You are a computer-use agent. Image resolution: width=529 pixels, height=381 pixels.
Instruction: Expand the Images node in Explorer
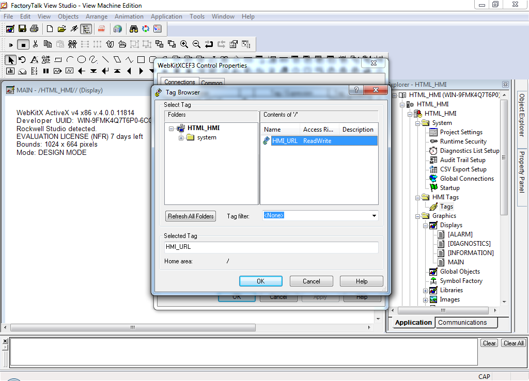[x=426, y=300]
